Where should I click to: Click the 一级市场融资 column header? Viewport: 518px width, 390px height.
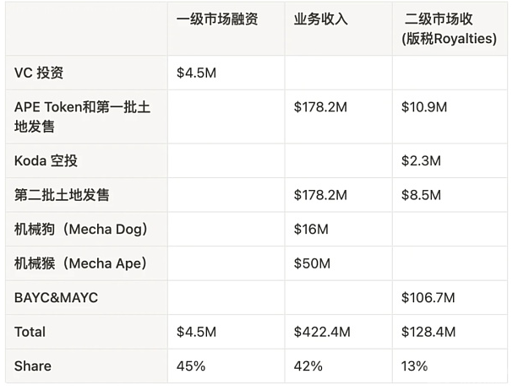pos(217,19)
